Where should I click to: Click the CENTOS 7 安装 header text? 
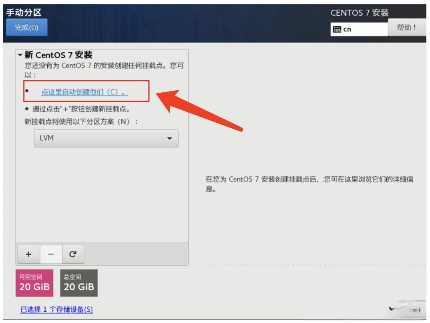tap(360, 13)
